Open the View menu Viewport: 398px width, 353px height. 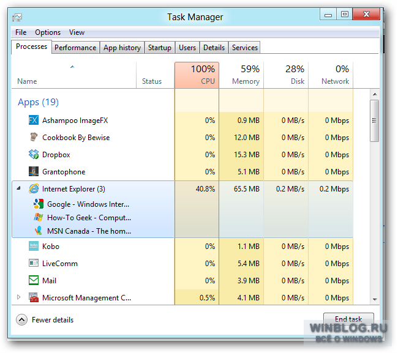pos(77,32)
